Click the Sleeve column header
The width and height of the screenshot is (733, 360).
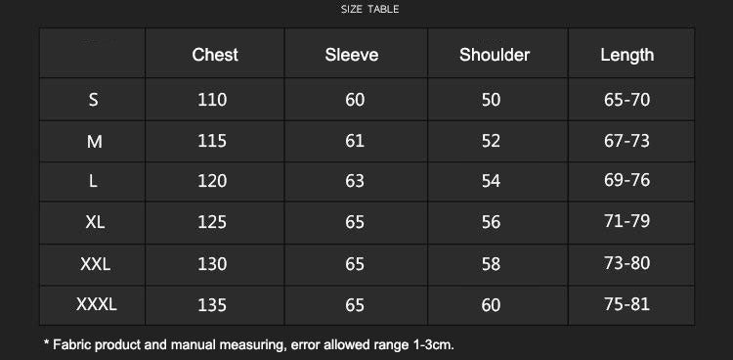[352, 55]
